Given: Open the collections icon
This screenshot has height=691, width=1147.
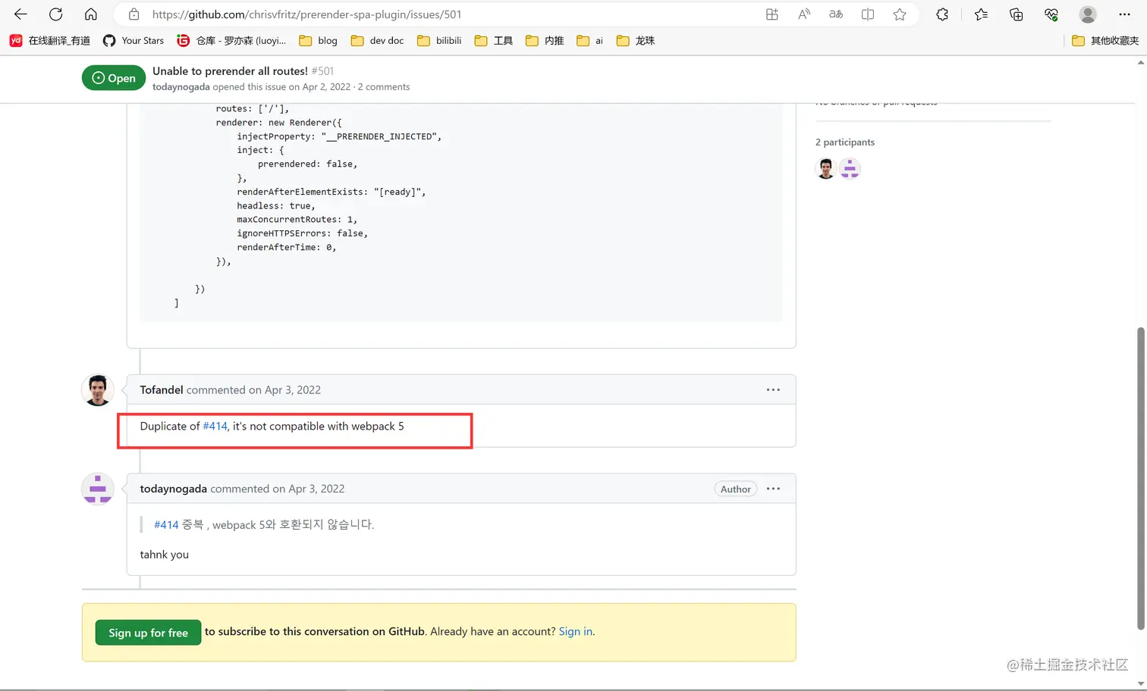Looking at the screenshot, I should click(x=1017, y=14).
